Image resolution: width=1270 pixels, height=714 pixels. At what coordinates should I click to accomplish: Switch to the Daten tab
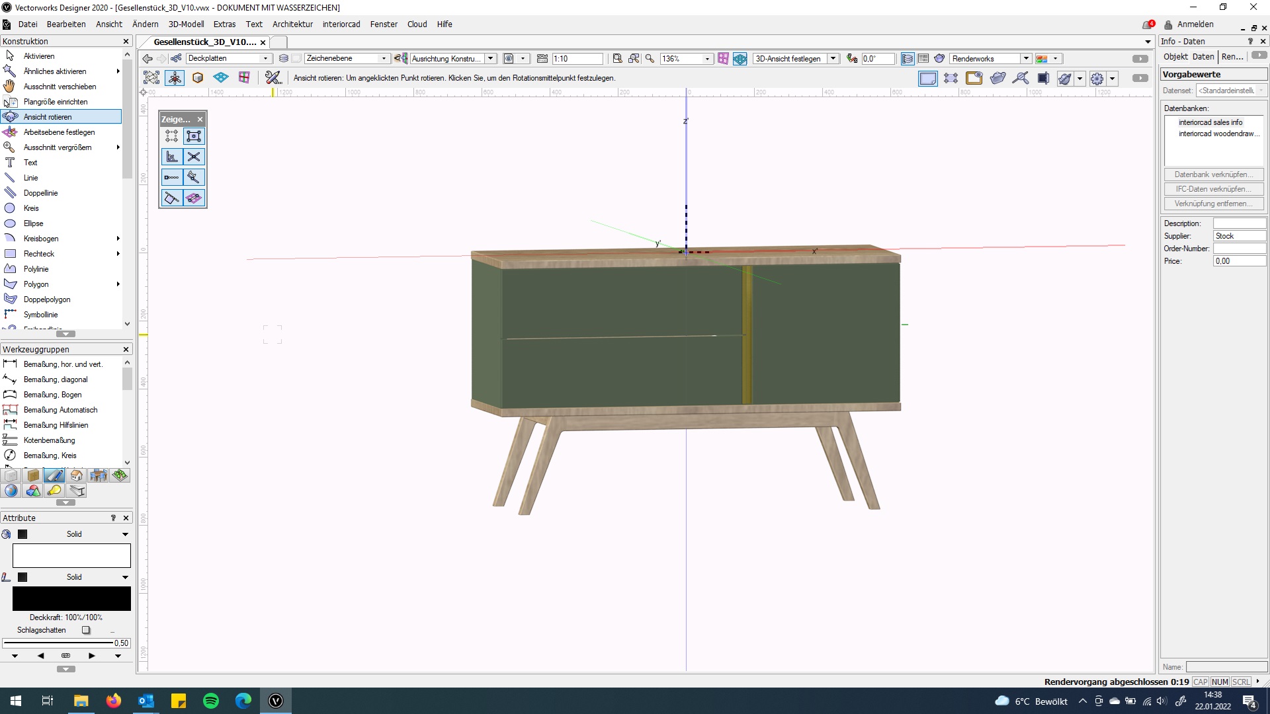pos(1203,57)
